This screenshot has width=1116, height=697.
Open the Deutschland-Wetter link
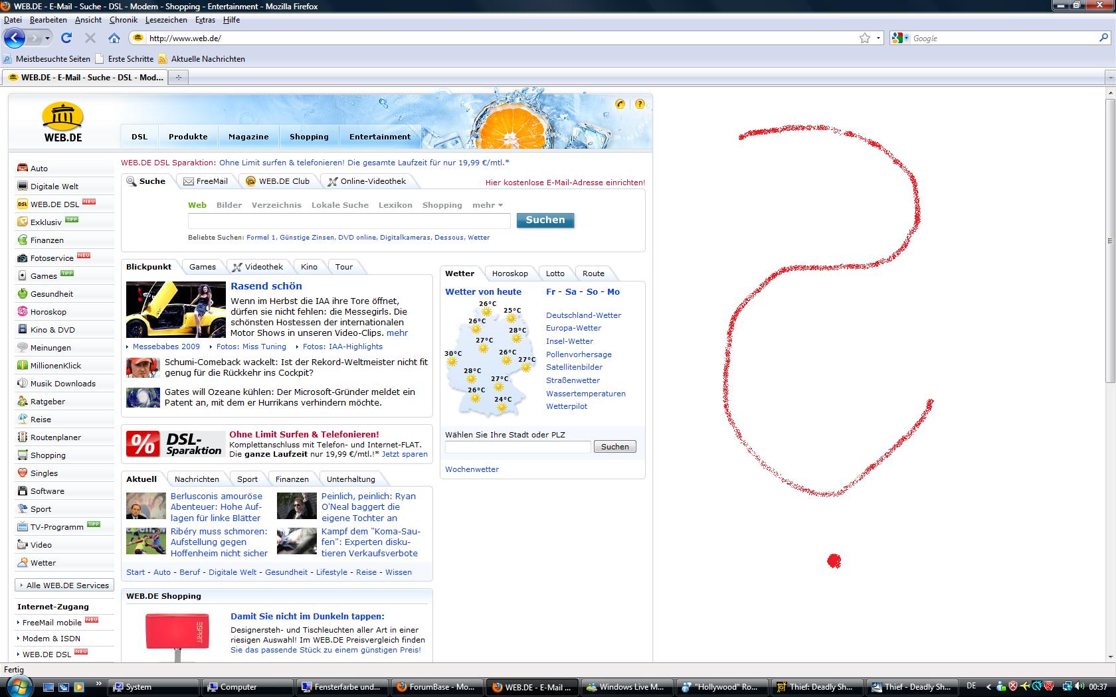(x=583, y=315)
